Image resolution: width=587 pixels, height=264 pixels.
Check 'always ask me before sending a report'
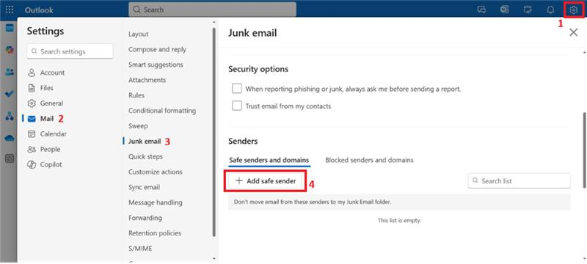[x=236, y=89]
